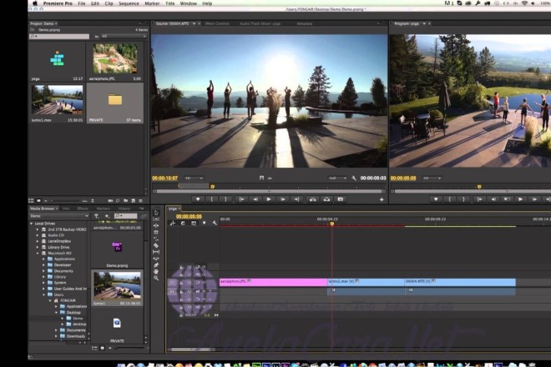Screen dimensions: 551x367
Task: Click Export Frame camera in Source monitor
Action: pyautogui.click(x=340, y=199)
